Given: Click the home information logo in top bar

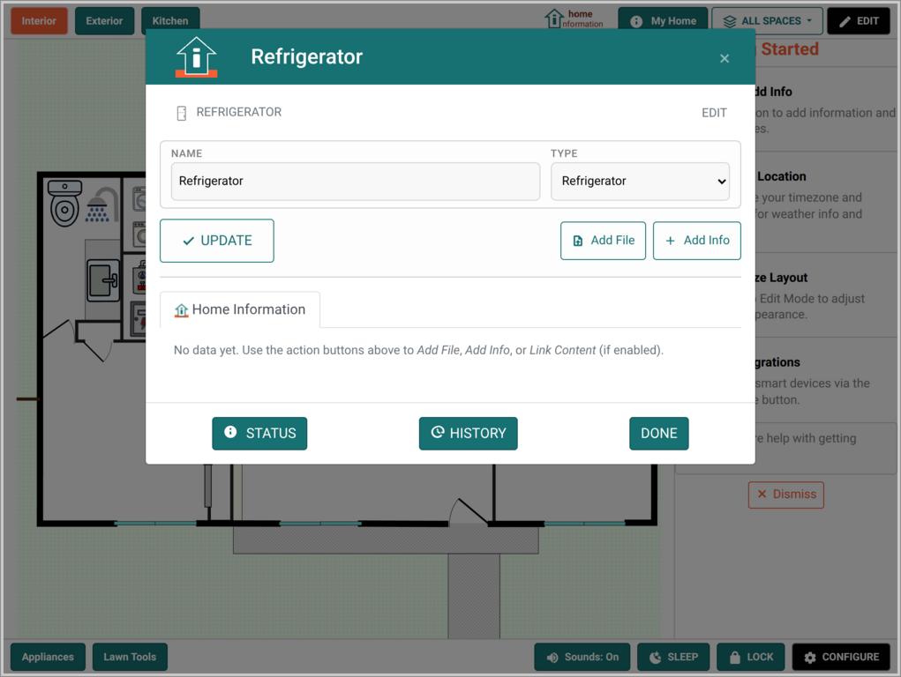Looking at the screenshot, I should click(x=574, y=19).
